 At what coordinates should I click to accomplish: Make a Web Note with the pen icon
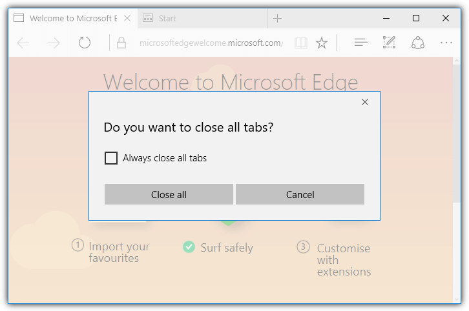(389, 43)
